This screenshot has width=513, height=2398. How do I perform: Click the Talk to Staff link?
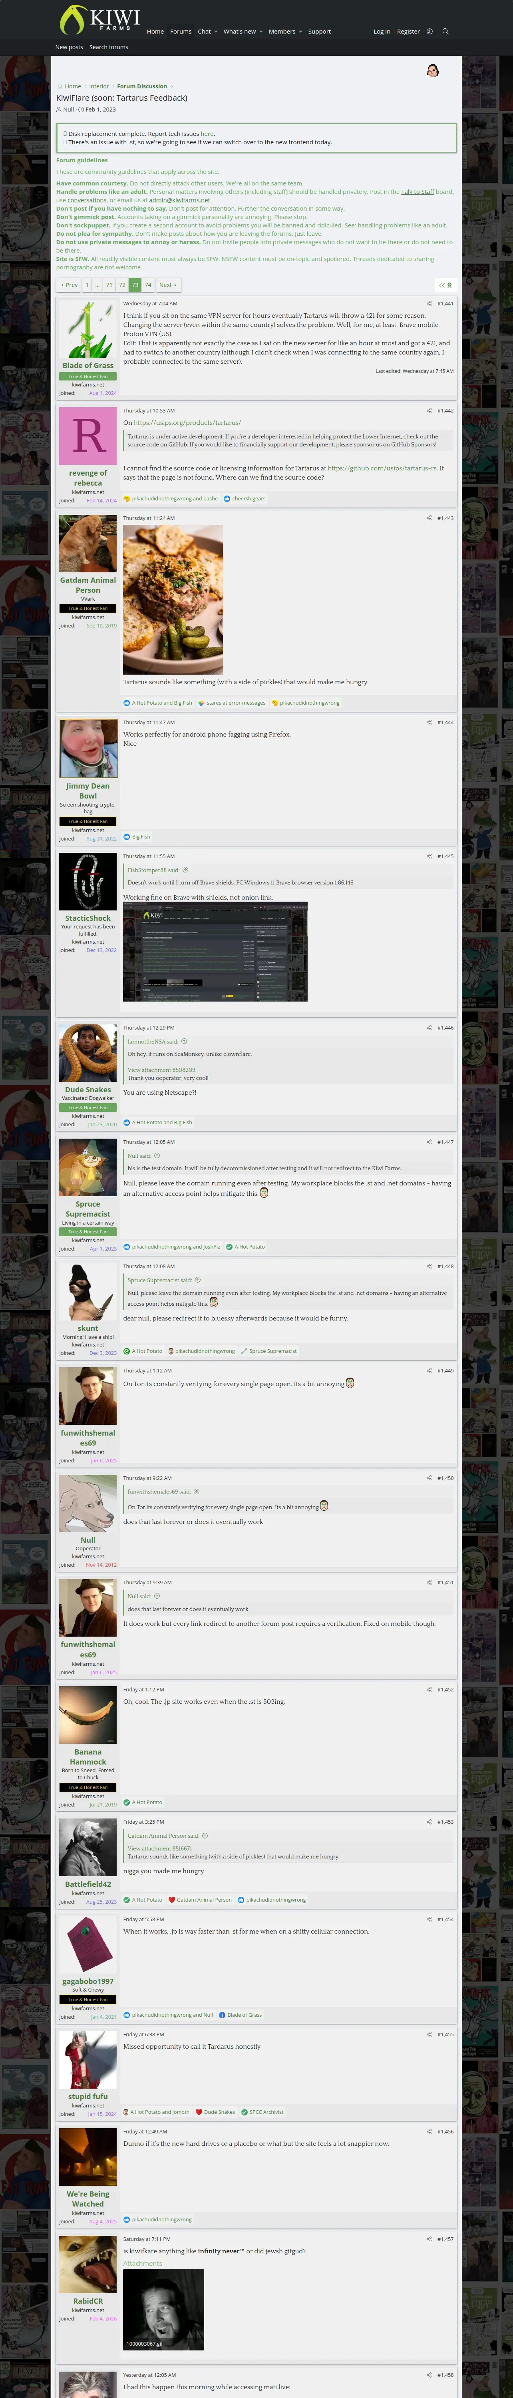click(417, 192)
